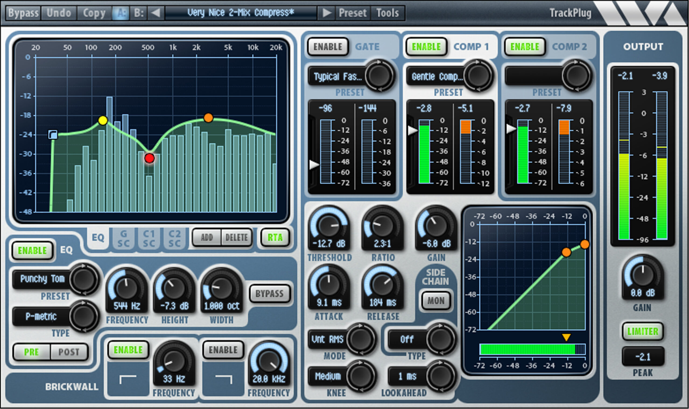Click the Bypass button in top bar

23,13
